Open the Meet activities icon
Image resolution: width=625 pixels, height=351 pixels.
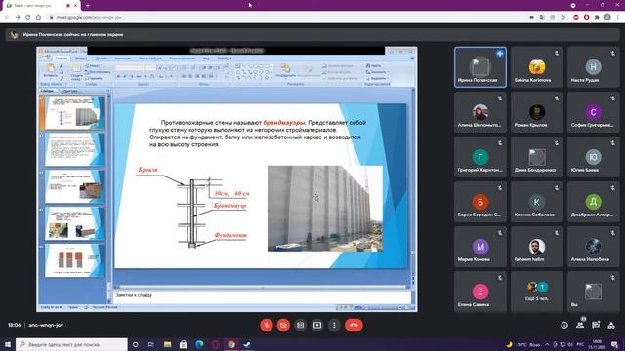pyautogui.click(x=611, y=325)
